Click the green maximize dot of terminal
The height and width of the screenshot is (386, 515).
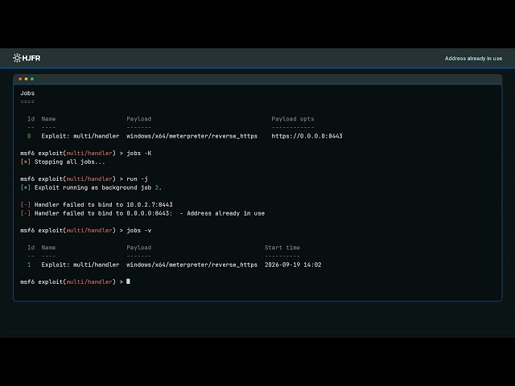point(32,79)
